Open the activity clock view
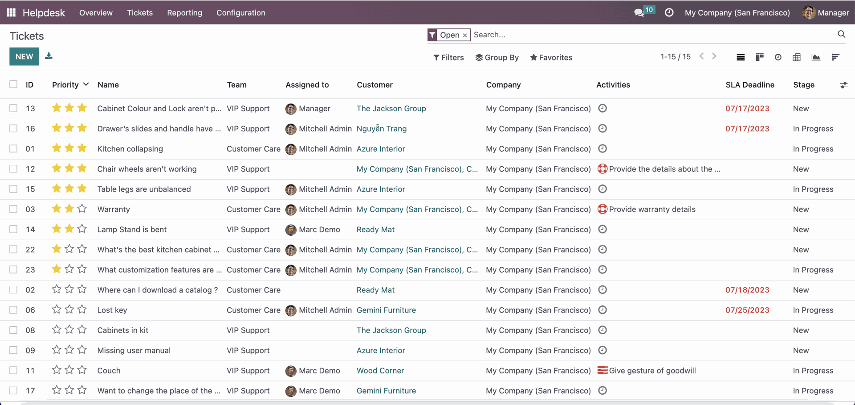855x405 pixels. pos(778,57)
